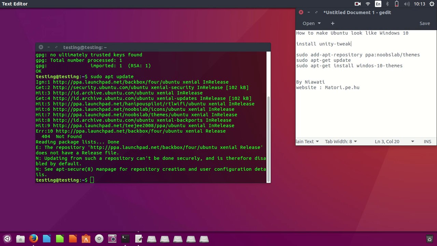Click the Open button in gedit
437x246 pixels.
pos(308,23)
